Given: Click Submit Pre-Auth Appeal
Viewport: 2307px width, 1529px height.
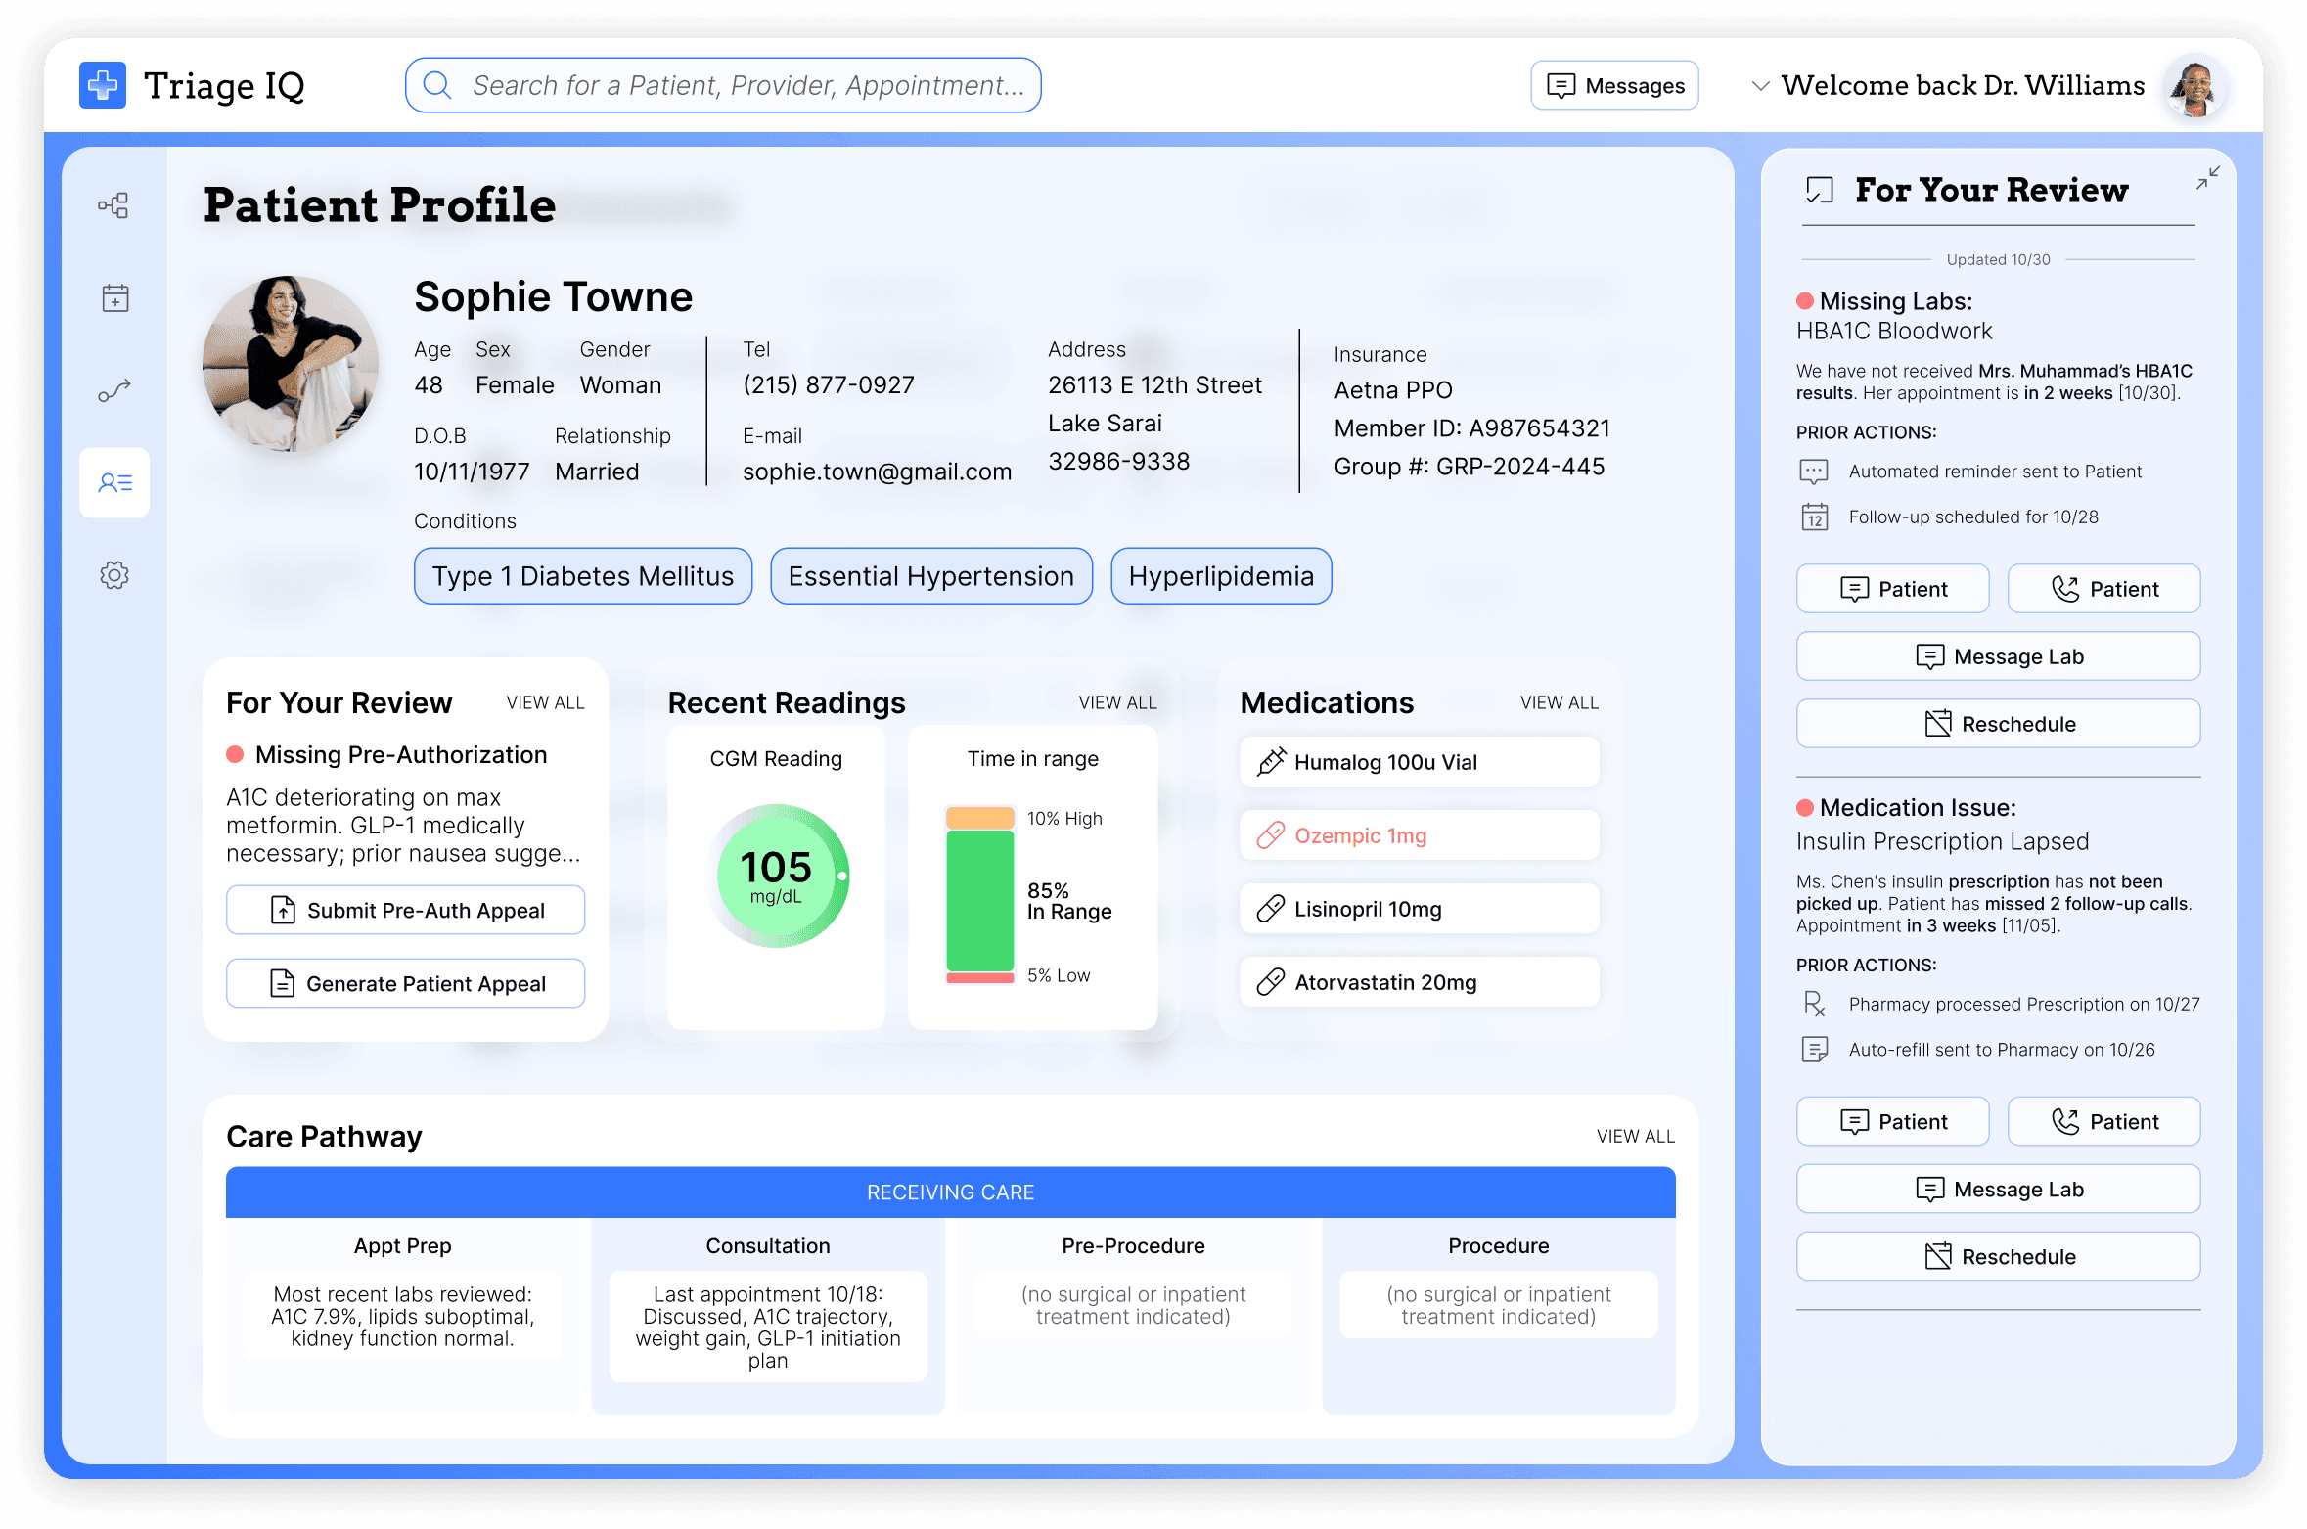Looking at the screenshot, I should pos(405,910).
